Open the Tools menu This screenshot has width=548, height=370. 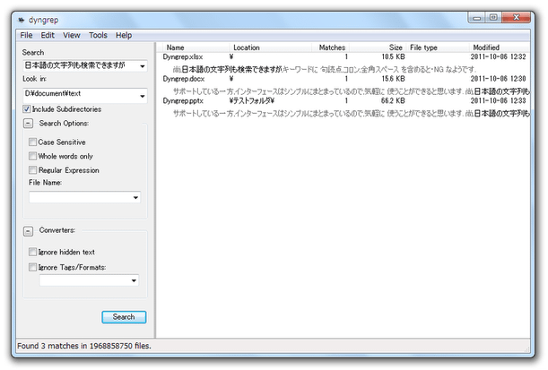click(x=98, y=35)
